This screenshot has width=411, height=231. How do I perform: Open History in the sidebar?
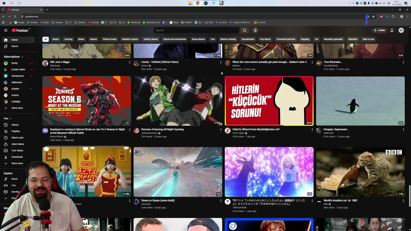(18, 125)
